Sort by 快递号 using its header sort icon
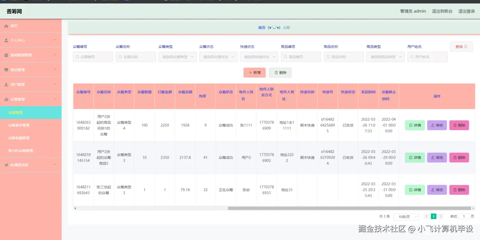The image size is (480, 240). point(328,99)
